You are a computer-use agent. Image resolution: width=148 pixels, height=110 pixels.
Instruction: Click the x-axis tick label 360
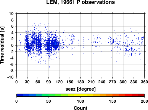(x=144, y=82)
